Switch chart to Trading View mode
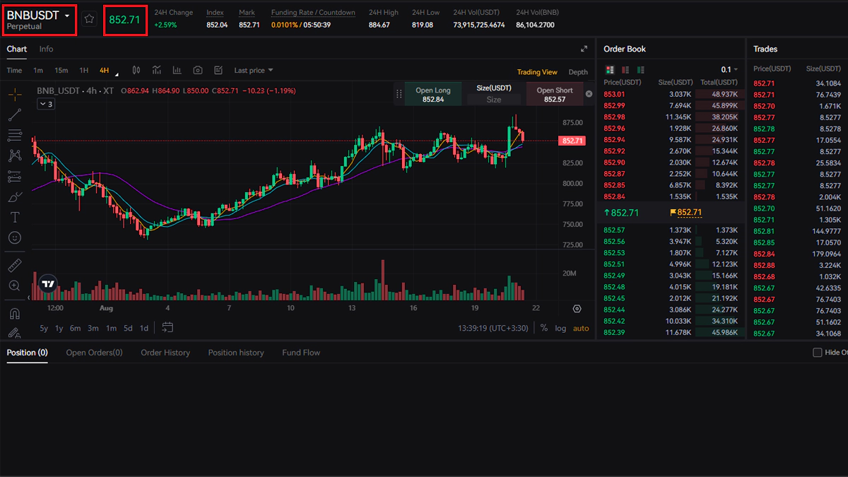The height and width of the screenshot is (477, 848). pos(537,72)
